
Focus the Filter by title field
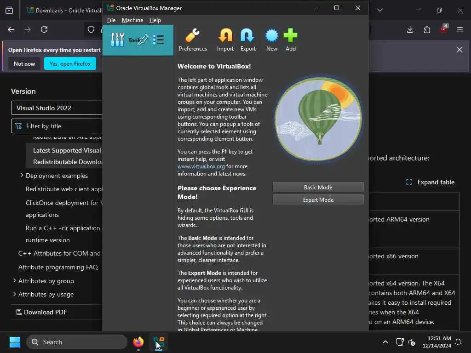[x=57, y=126]
